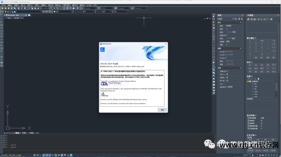Close the 特性 properties panel
This screenshot has width=281, height=157.
coord(243,15)
